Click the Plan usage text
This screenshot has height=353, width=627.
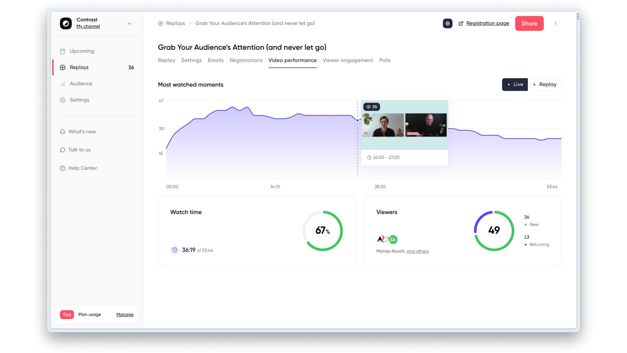tap(90, 315)
